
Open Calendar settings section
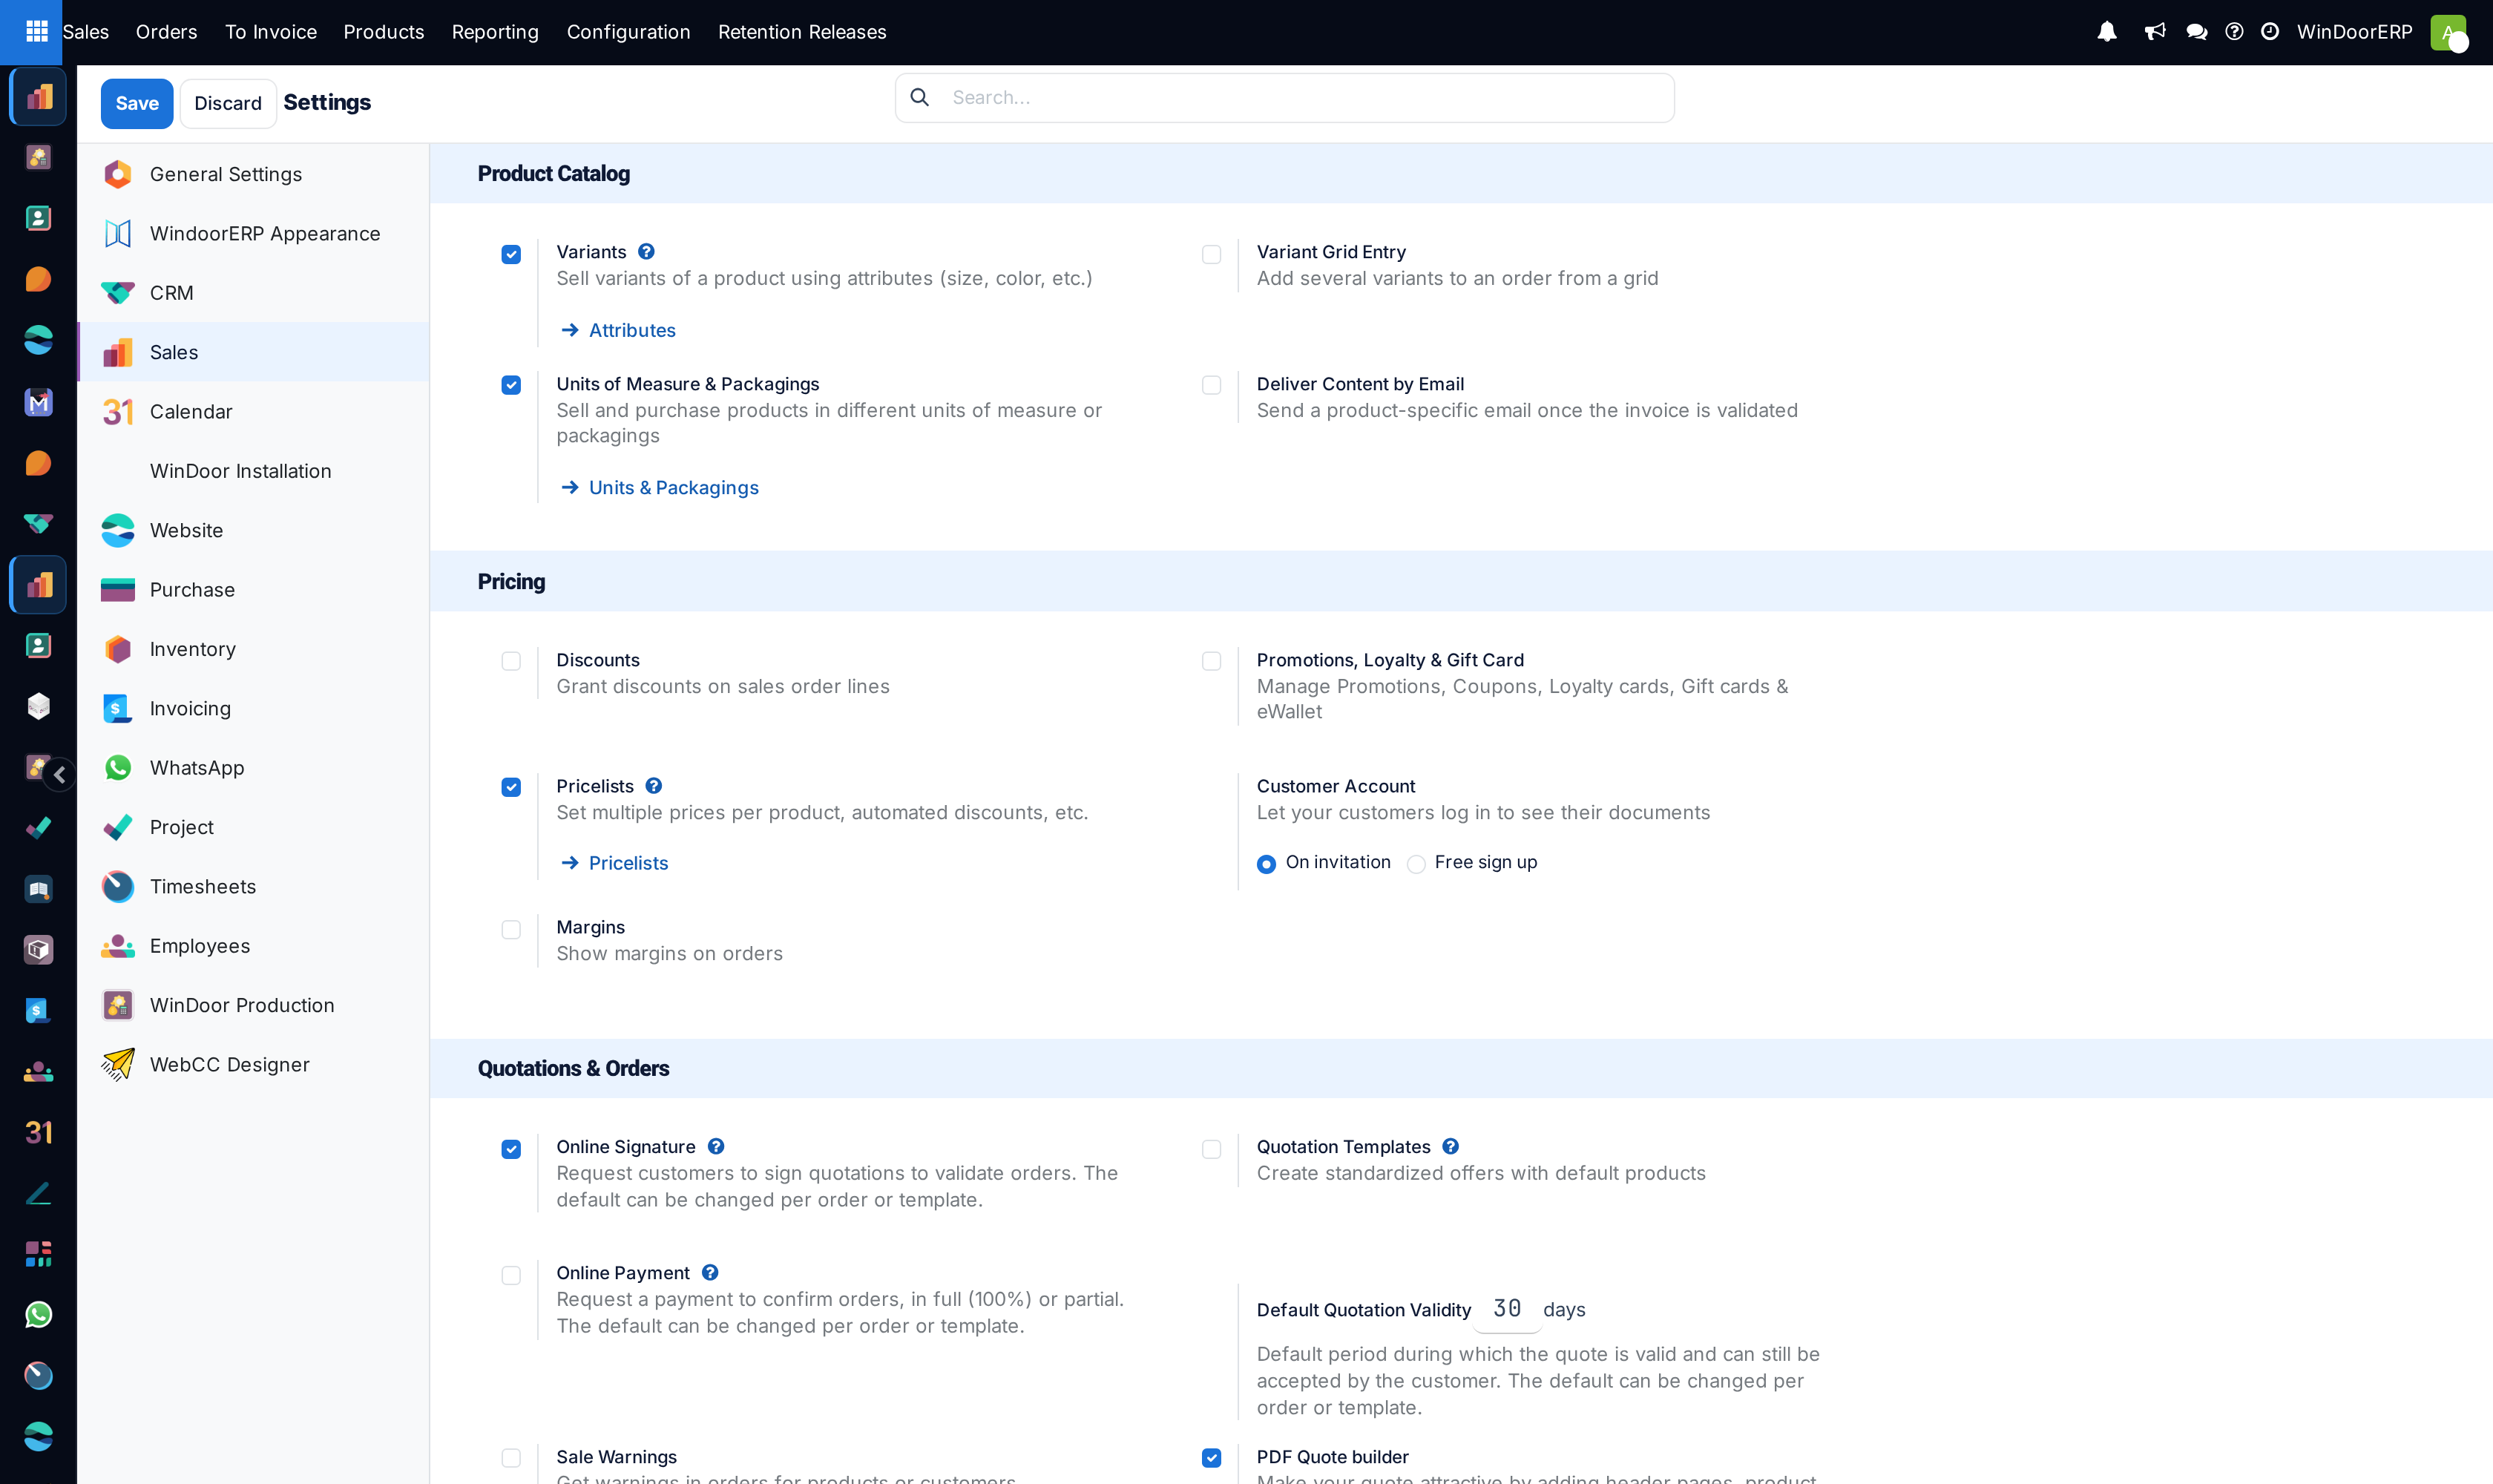[x=253, y=412]
